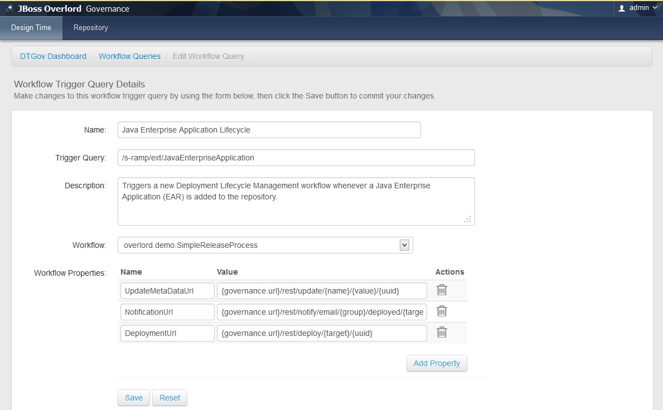Screen dimensions: 663x410
Task: Delete the DeploymentUrl property row
Action: click(x=442, y=333)
